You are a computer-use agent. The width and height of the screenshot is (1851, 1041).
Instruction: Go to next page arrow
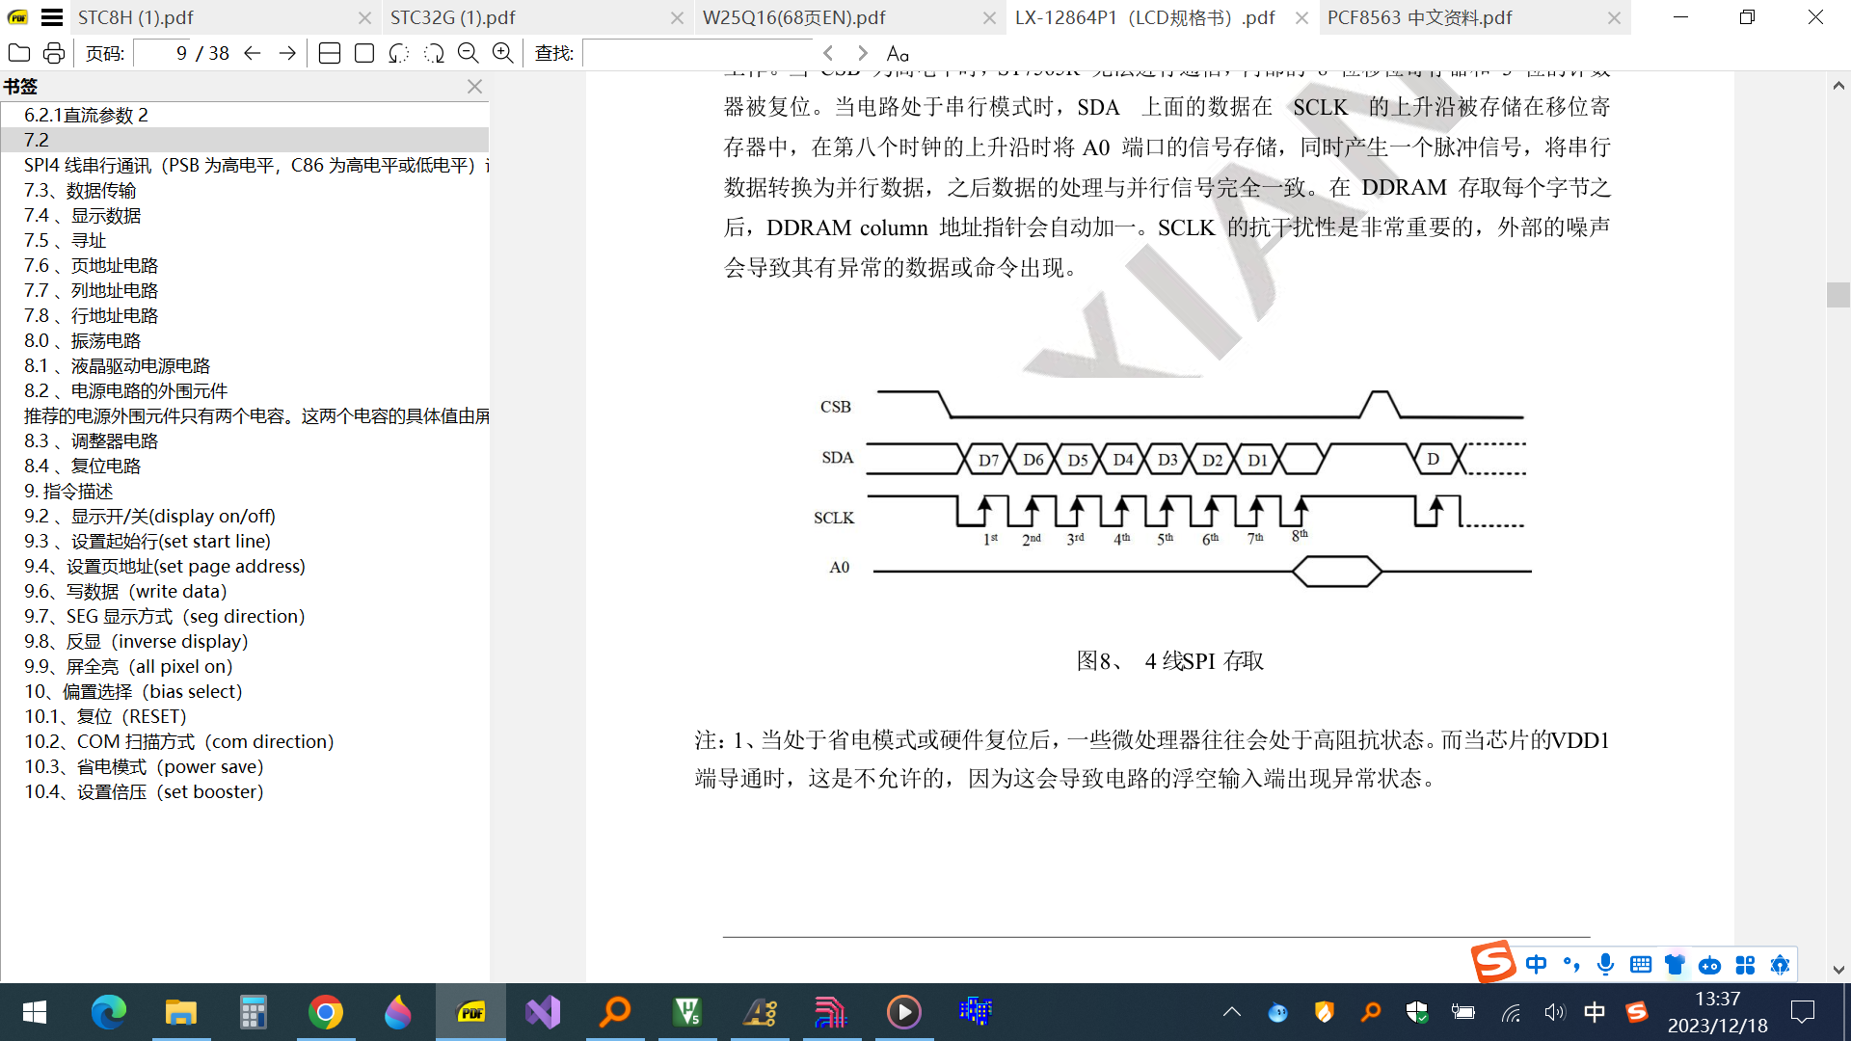click(287, 53)
